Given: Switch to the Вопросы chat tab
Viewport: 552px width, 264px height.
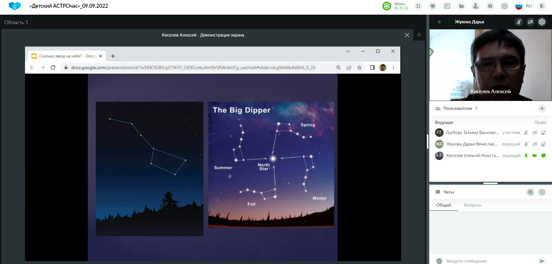Looking at the screenshot, I should (x=473, y=205).
